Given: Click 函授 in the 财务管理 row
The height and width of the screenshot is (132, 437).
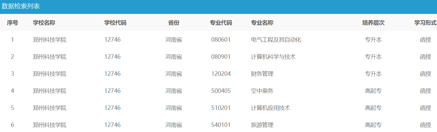Looking at the screenshot, I should [426, 74].
